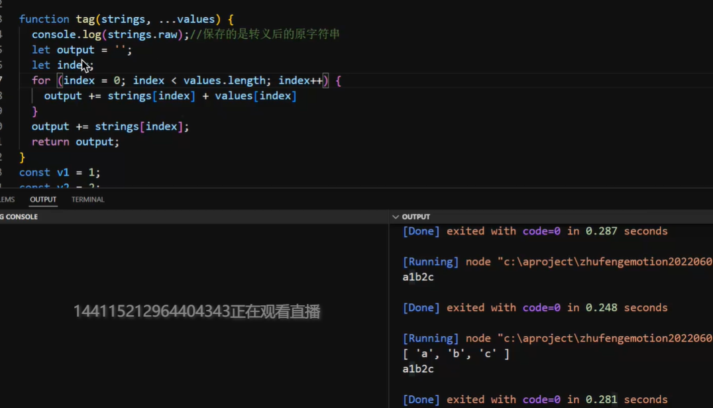Click the Done line showing 0.248 seconds
This screenshot has width=713, height=408.
[535, 307]
